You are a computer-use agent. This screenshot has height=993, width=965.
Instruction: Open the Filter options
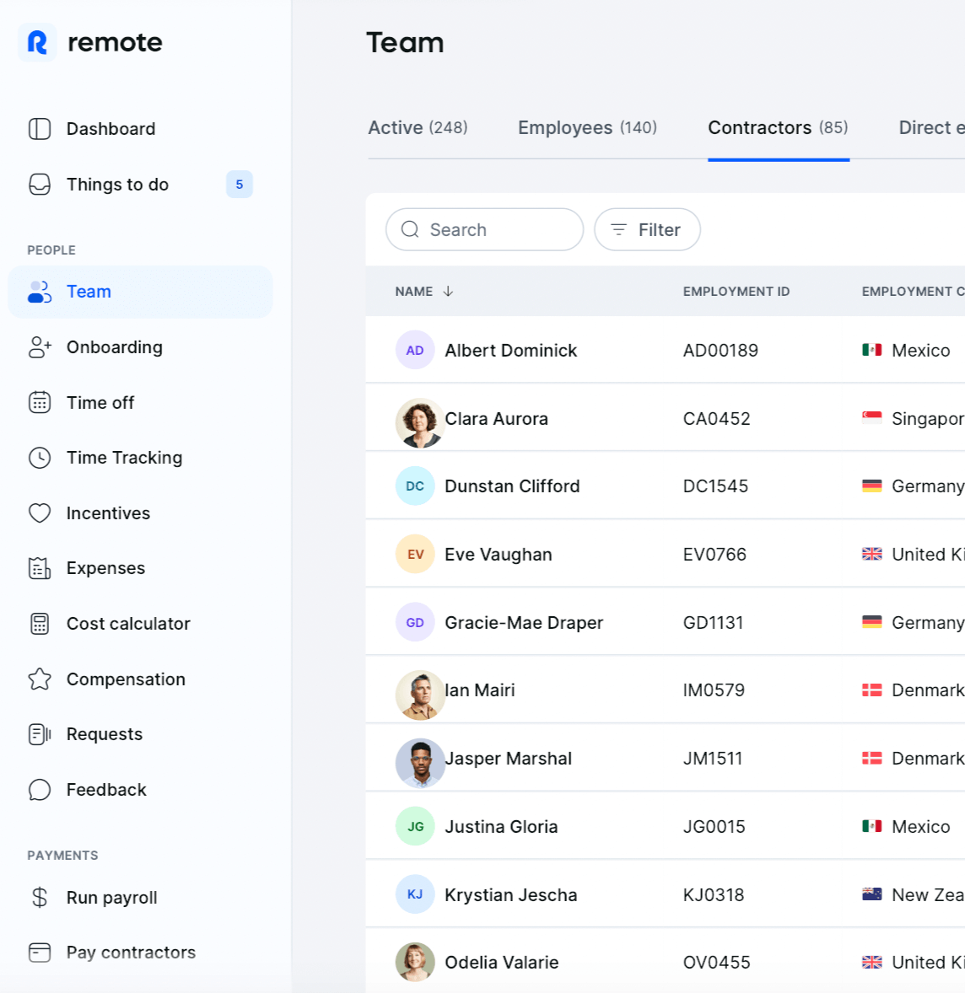[x=647, y=229]
